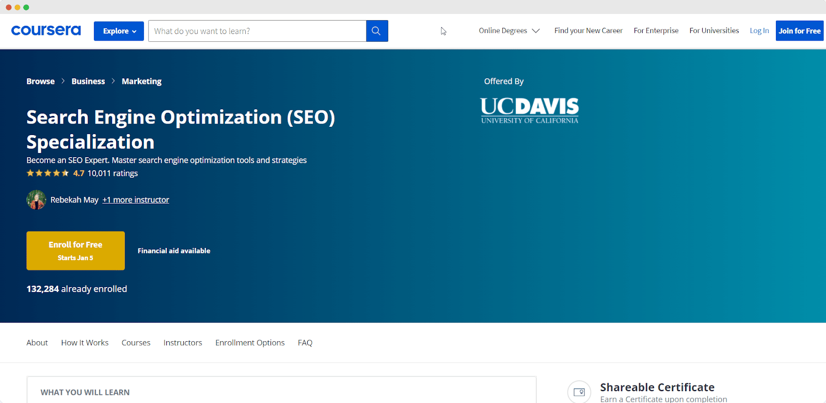Click '+1 more instructor' link
This screenshot has height=403, width=826.
pyautogui.click(x=136, y=200)
